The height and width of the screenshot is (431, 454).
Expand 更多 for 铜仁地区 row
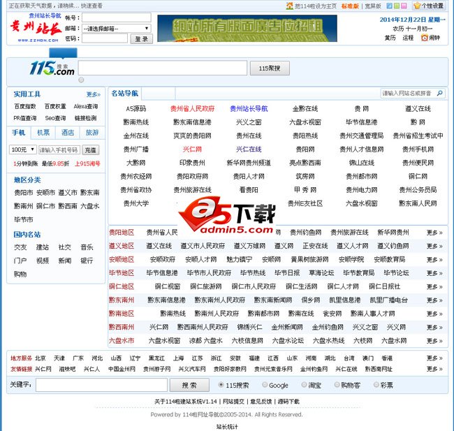434,287
